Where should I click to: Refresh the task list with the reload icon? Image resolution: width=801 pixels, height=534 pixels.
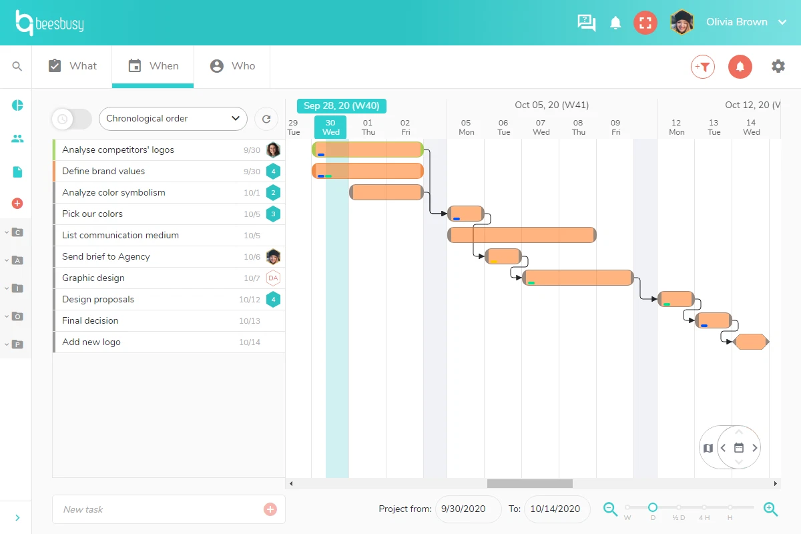point(266,118)
